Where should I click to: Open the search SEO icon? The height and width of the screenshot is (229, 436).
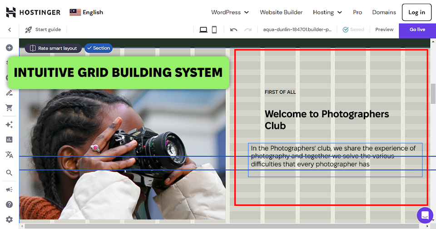[9, 173]
